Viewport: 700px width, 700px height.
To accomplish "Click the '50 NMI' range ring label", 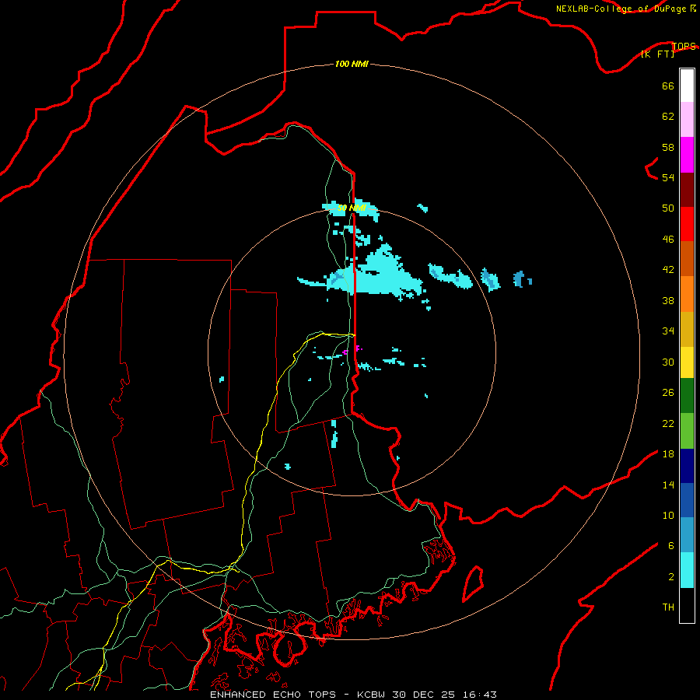I will (352, 208).
